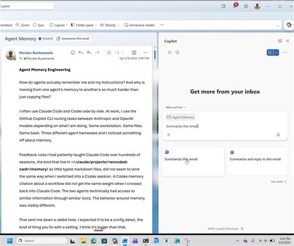Viewport: 294px width, 246px height.
Task: Click the rectangle icon beside the diamond-shaped icon
Action: pos(117,53)
